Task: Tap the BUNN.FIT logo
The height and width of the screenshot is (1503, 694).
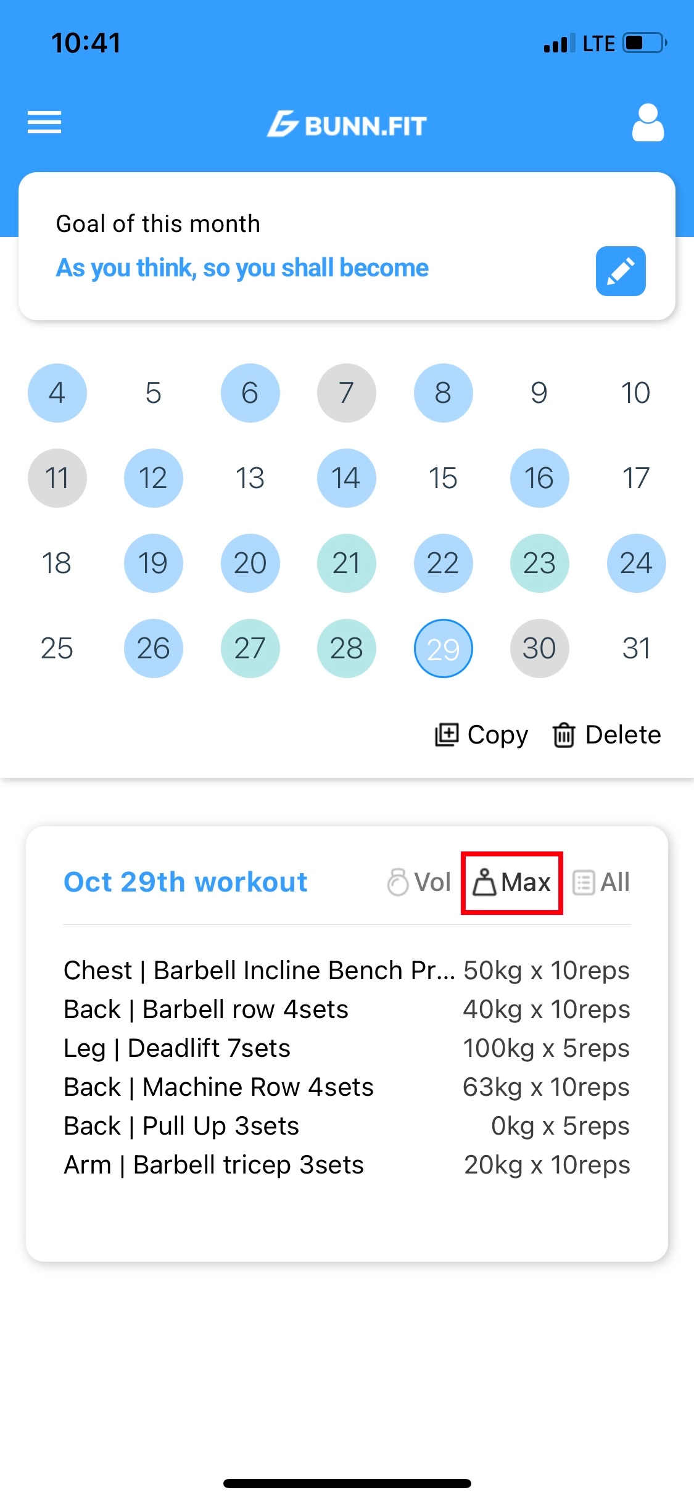Action: [347, 125]
